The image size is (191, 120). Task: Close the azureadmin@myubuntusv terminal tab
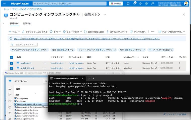(x=82, y=78)
